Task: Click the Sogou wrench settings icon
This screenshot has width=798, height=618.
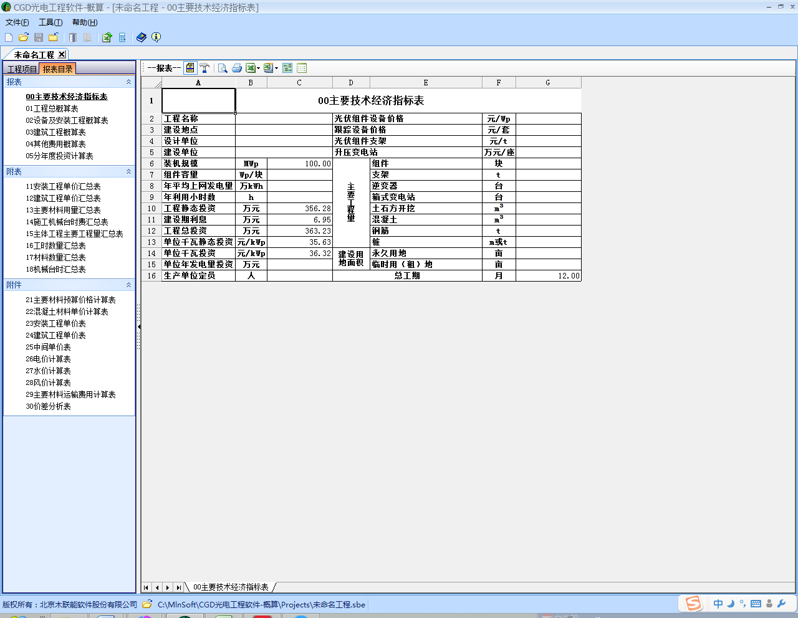Action: pyautogui.click(x=781, y=604)
